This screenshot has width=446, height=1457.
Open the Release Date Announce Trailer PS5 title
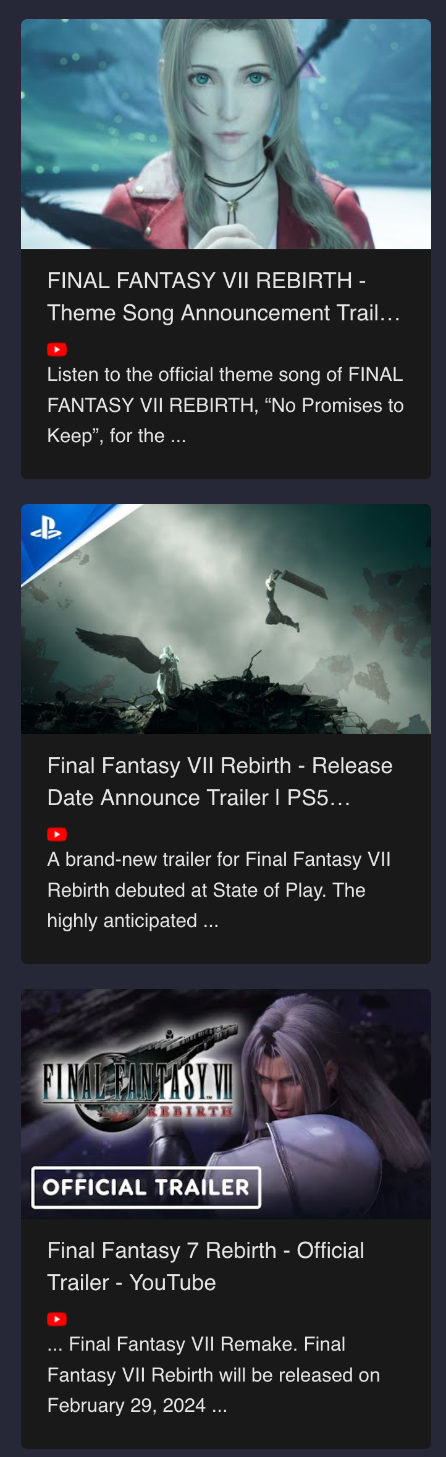(220, 782)
